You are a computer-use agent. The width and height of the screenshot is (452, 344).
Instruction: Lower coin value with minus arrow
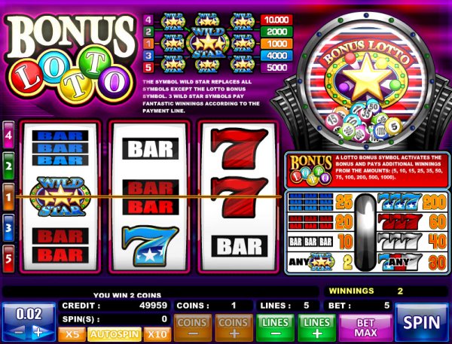tap(18, 332)
